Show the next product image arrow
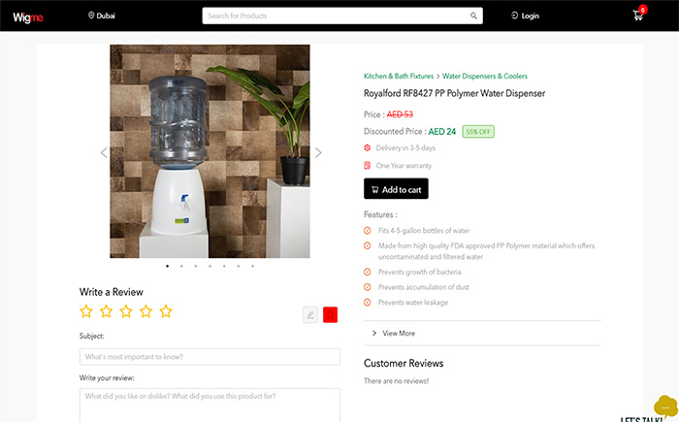The image size is (679, 422). 318,152
